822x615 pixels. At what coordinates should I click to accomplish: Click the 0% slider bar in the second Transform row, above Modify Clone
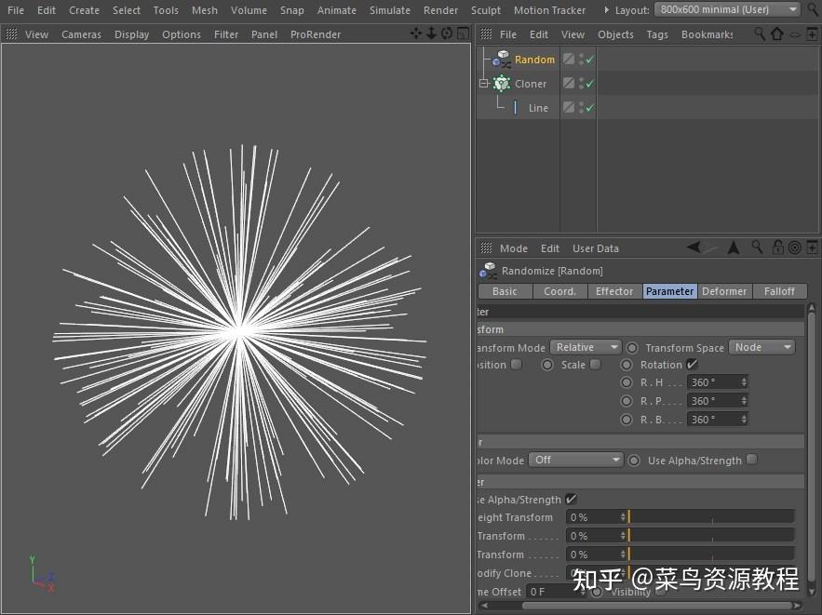click(x=711, y=555)
